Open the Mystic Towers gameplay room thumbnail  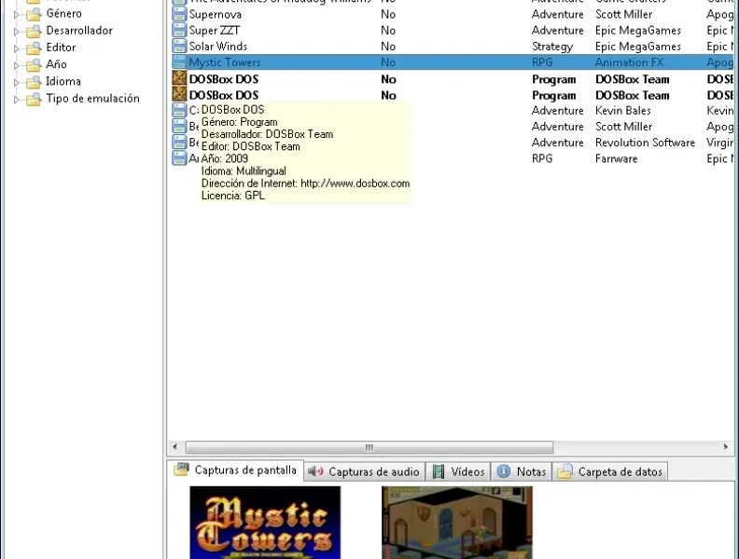(x=456, y=523)
